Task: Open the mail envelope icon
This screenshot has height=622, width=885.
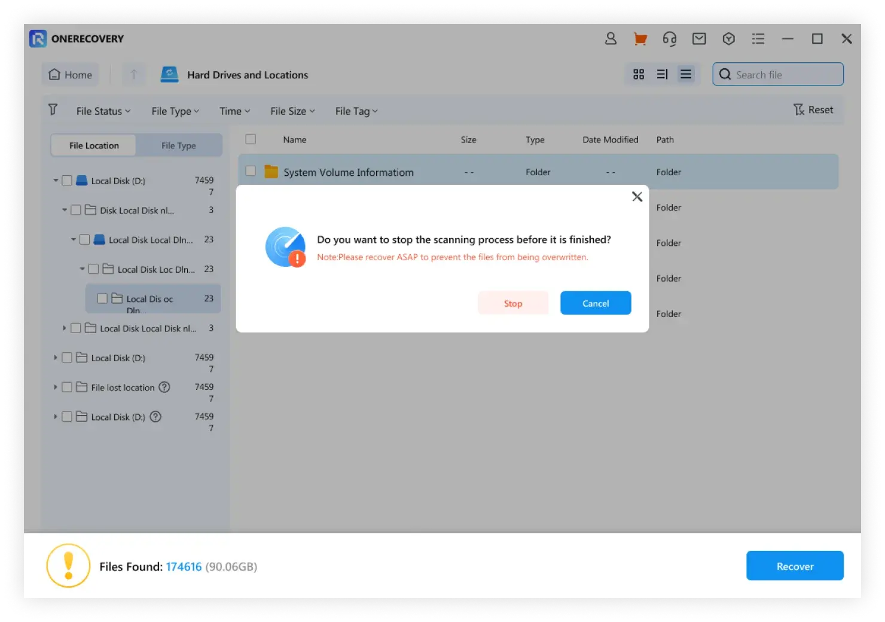Action: pyautogui.click(x=699, y=39)
